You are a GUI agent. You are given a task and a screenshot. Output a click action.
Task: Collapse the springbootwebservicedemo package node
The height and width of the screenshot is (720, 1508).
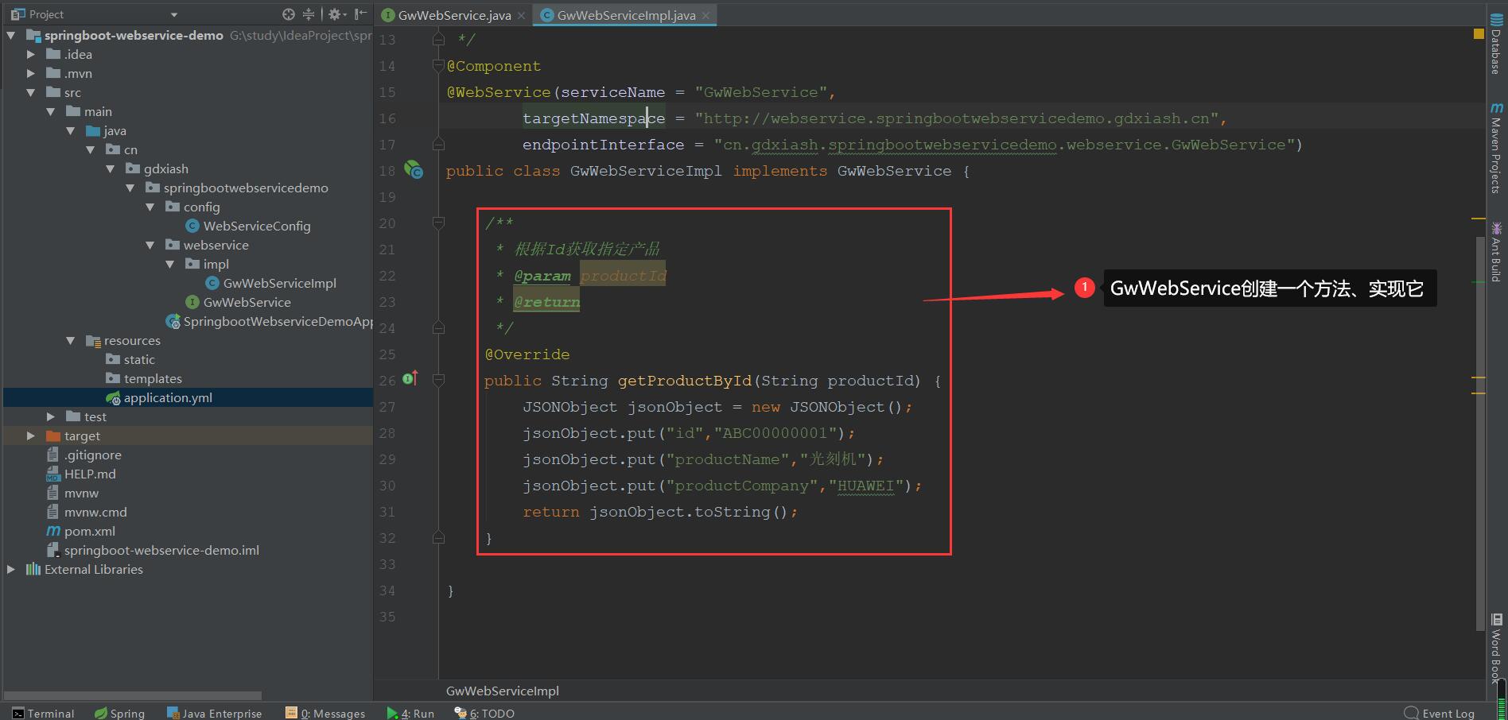tap(130, 188)
